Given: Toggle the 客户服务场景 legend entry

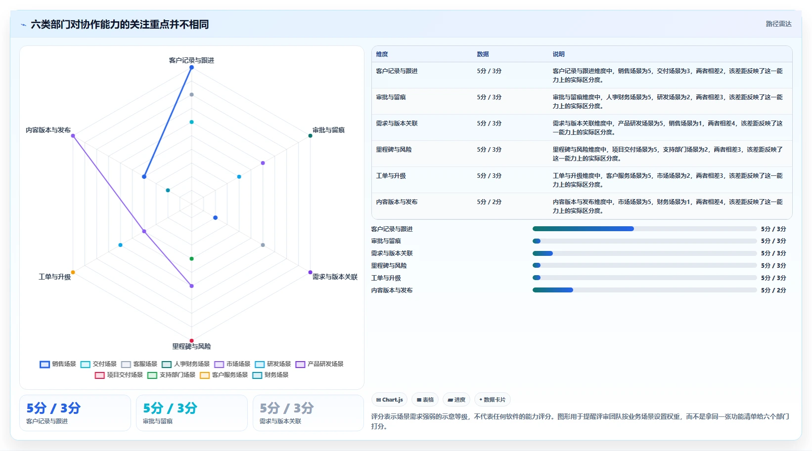Looking at the screenshot, I should (224, 375).
